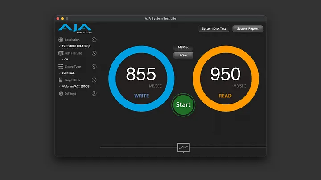Expand the Codec Type chevron
321x180 pixels.
coord(94,67)
